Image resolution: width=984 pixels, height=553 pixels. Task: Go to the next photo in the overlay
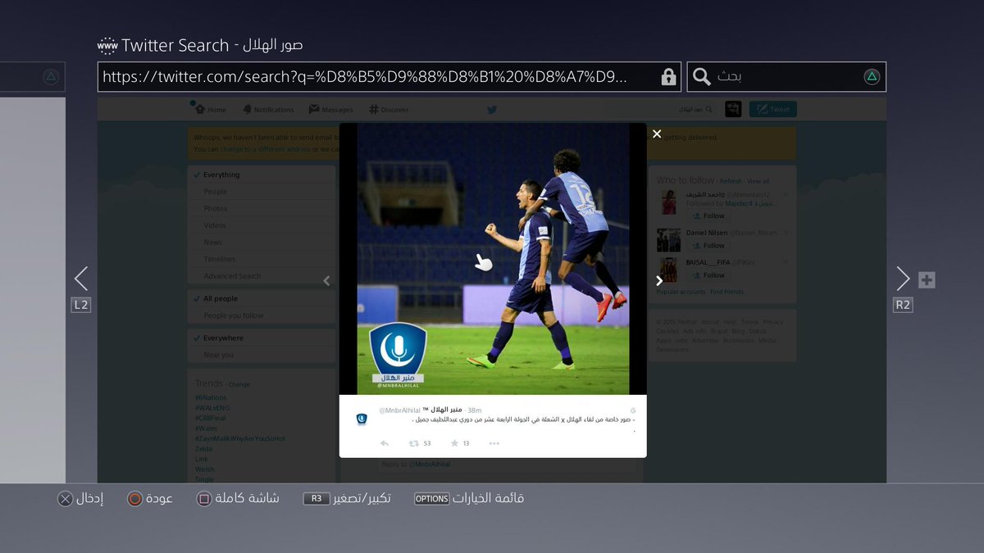point(658,280)
